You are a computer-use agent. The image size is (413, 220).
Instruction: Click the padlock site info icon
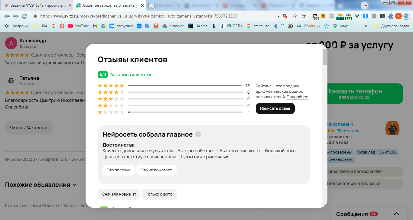pyautogui.click(x=35, y=16)
